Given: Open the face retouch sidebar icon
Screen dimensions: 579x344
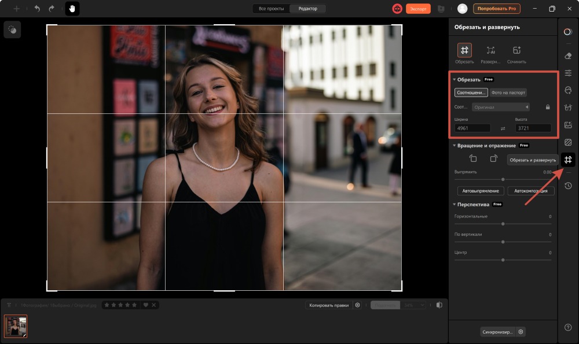Looking at the screenshot, I should click(568, 90).
